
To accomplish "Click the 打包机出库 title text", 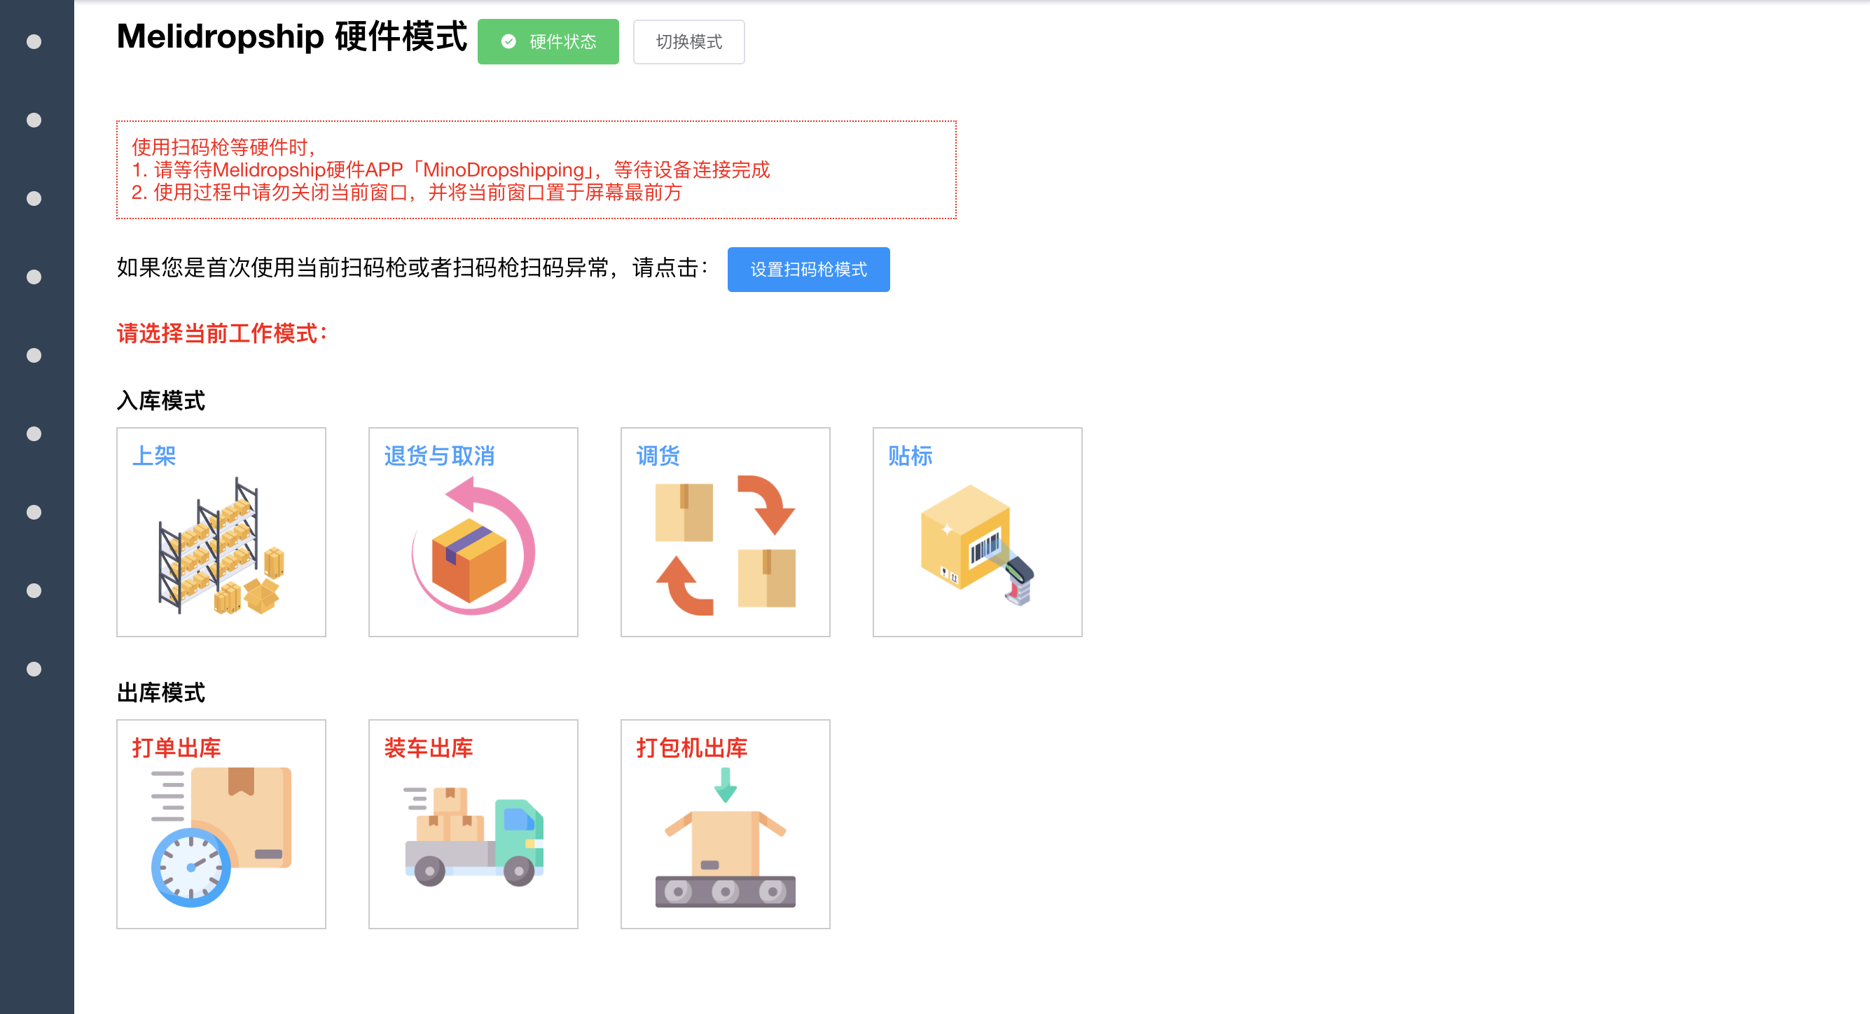I will [x=692, y=748].
